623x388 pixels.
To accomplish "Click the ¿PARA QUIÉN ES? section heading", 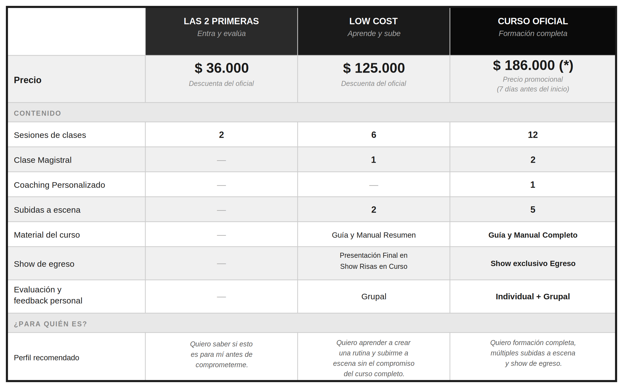I will (x=50, y=324).
